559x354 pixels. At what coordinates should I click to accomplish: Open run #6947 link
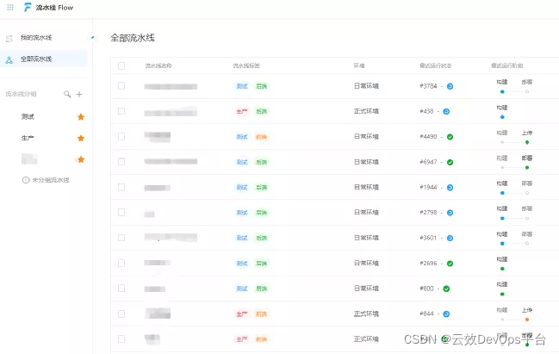(x=428, y=162)
